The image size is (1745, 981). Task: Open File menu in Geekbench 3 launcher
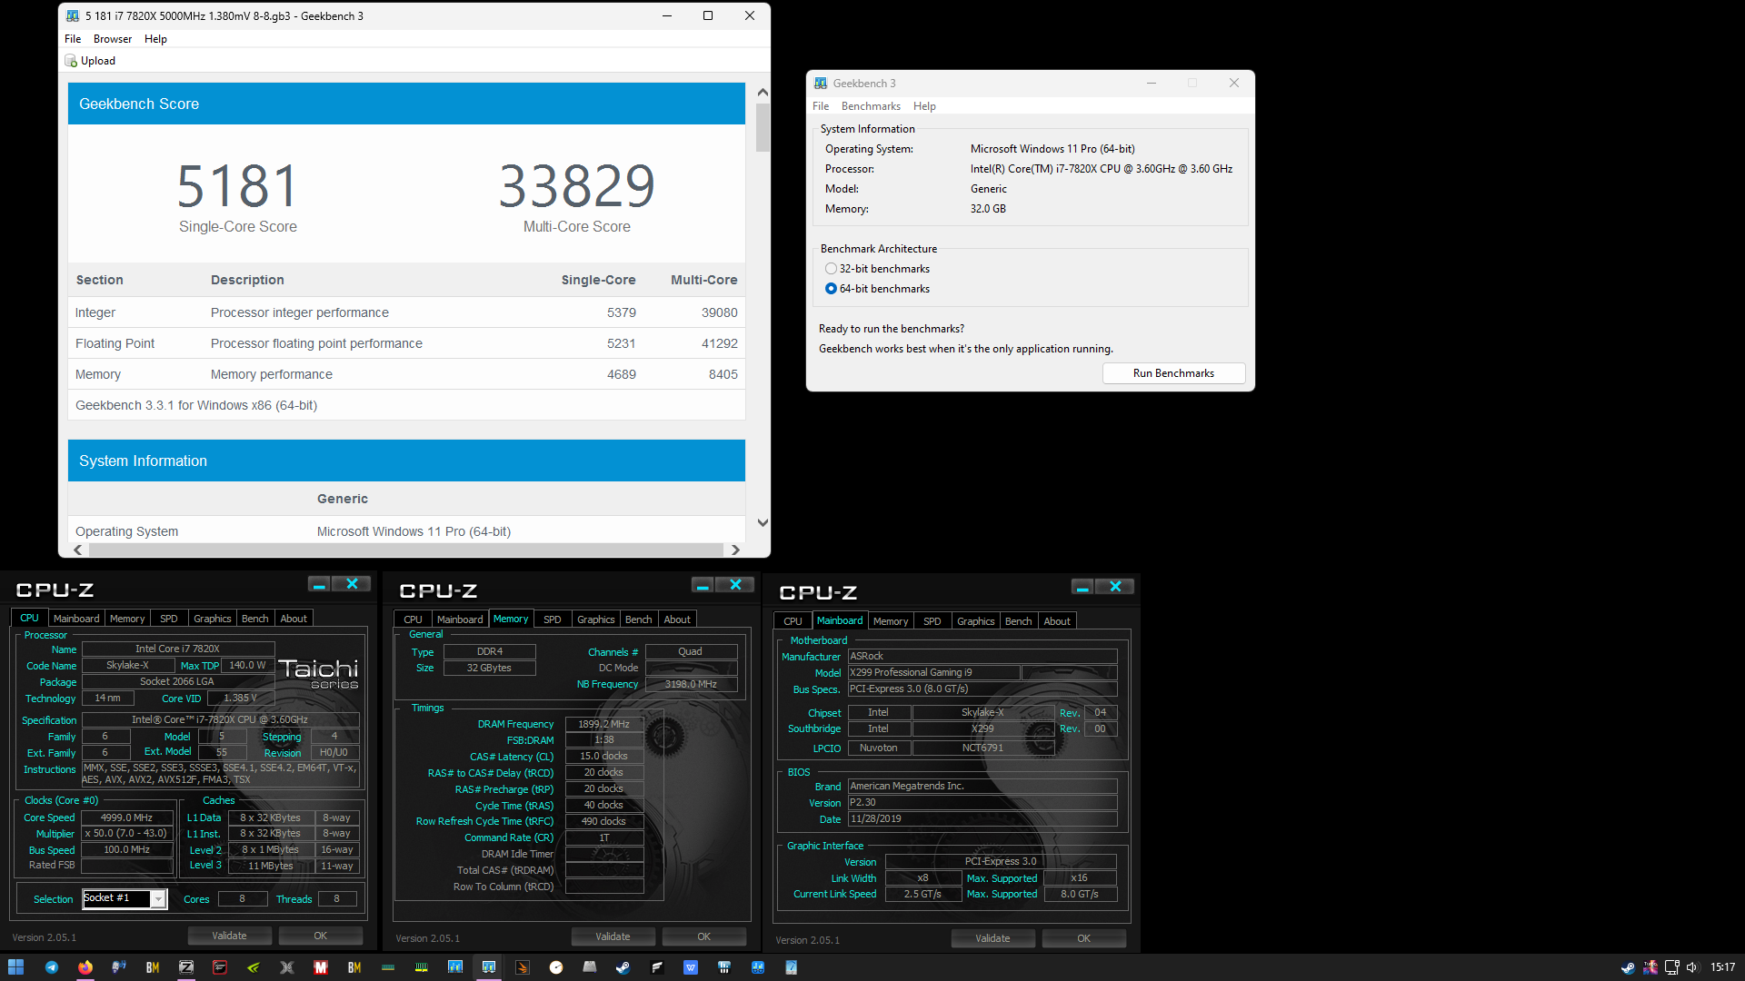tap(821, 106)
